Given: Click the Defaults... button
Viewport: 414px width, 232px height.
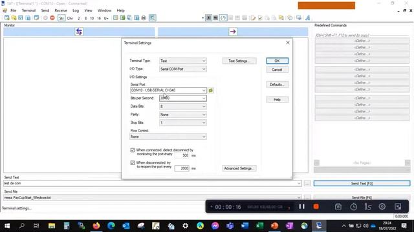Looking at the screenshot, I should coord(277,84).
